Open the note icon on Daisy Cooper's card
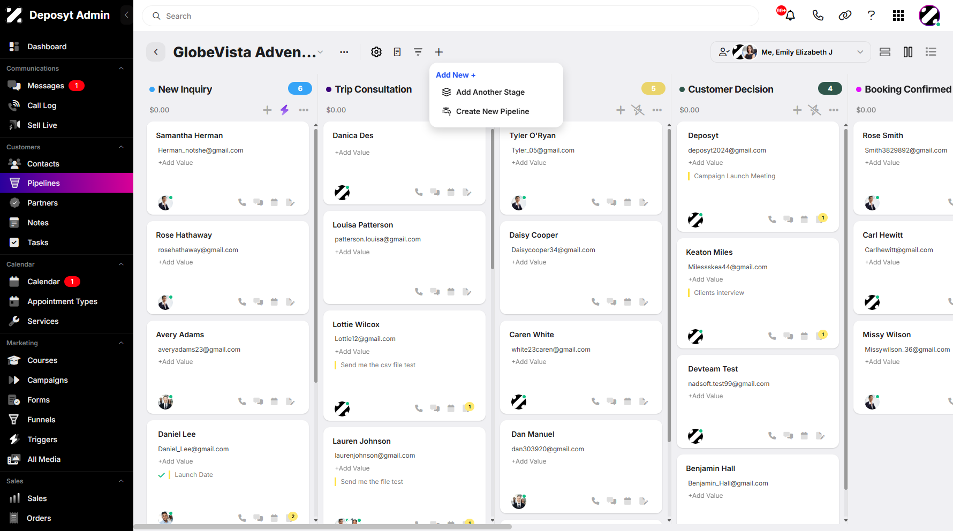Viewport: 953px width, 531px height. pyautogui.click(x=644, y=302)
